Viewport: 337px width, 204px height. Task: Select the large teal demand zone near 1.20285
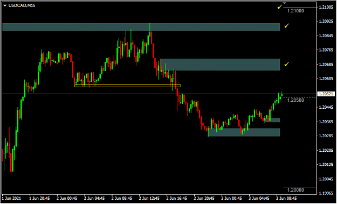(x=244, y=132)
